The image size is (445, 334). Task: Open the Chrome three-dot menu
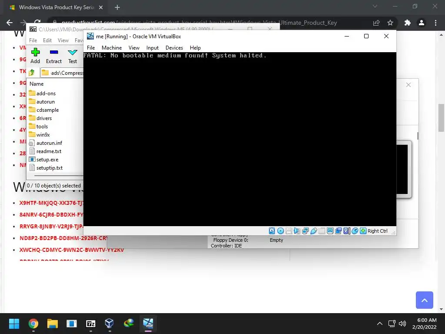tap(435, 23)
